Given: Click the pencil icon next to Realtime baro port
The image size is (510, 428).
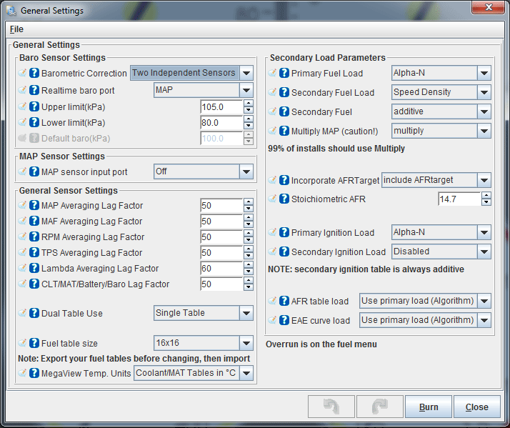Looking at the screenshot, I should [22, 91].
